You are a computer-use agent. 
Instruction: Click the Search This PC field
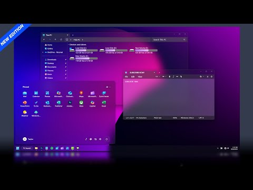[x=169, y=40]
